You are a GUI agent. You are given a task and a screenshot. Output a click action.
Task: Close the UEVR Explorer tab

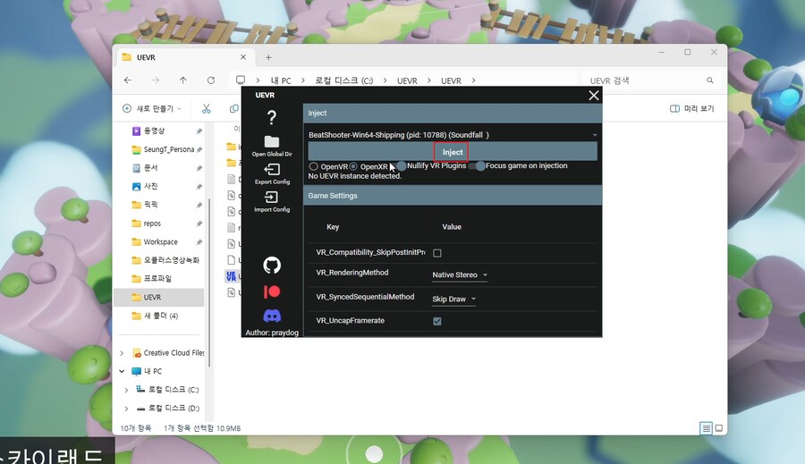(243, 57)
